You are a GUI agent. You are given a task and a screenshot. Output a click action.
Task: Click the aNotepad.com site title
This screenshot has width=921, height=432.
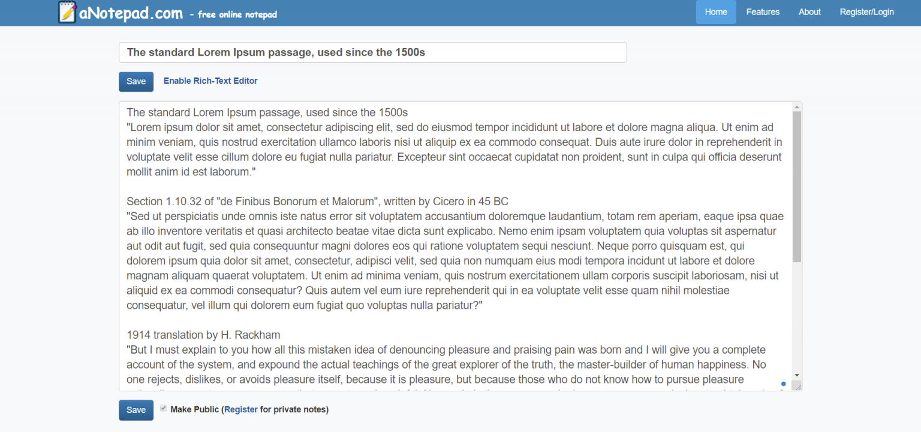(x=131, y=13)
